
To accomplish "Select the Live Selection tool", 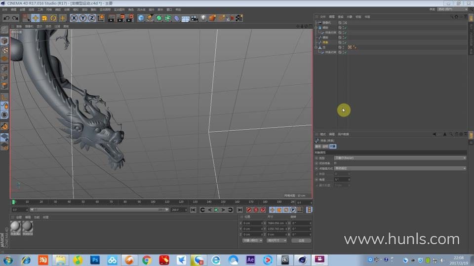I will [26, 18].
